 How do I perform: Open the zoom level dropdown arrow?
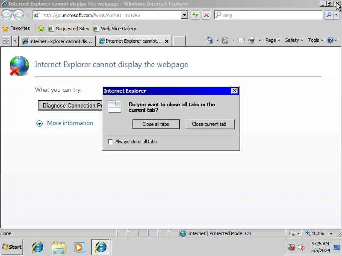coord(331,233)
